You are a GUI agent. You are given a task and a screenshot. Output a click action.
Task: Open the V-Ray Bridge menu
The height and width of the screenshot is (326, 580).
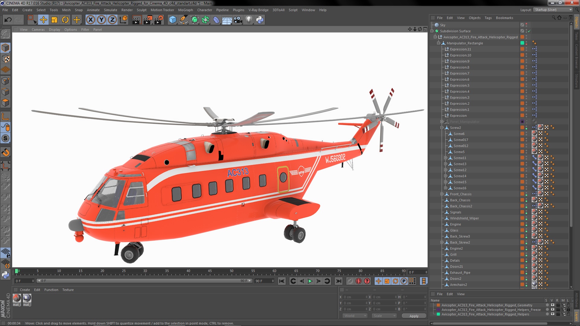[258, 10]
